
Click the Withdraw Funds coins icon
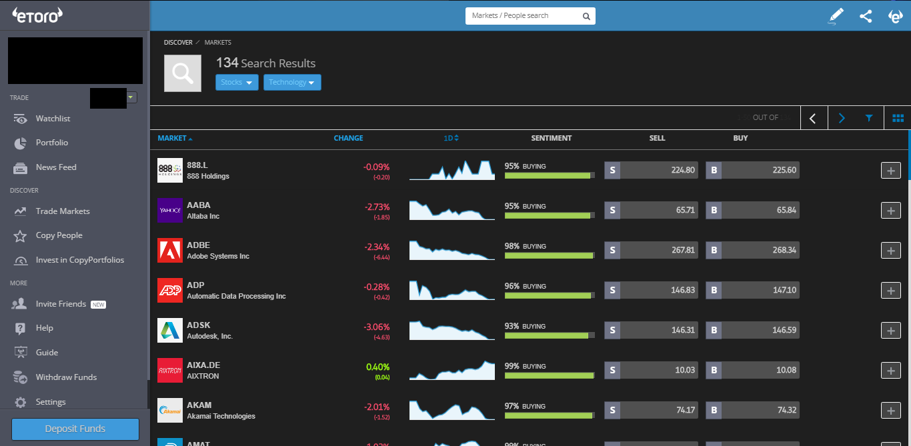20,377
